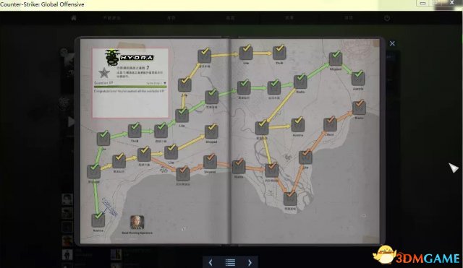The height and width of the screenshot is (268, 463).
Task: Click the power quit icon in navigation bar
Action: coord(387,18)
